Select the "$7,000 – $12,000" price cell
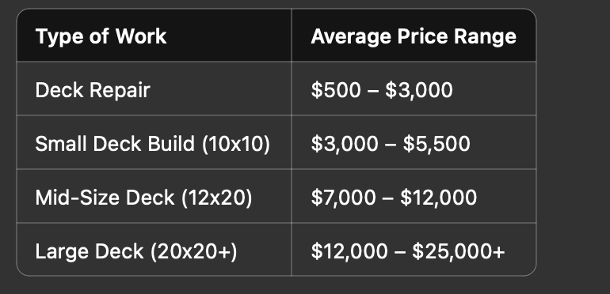This screenshot has height=294, width=610. tap(414, 196)
